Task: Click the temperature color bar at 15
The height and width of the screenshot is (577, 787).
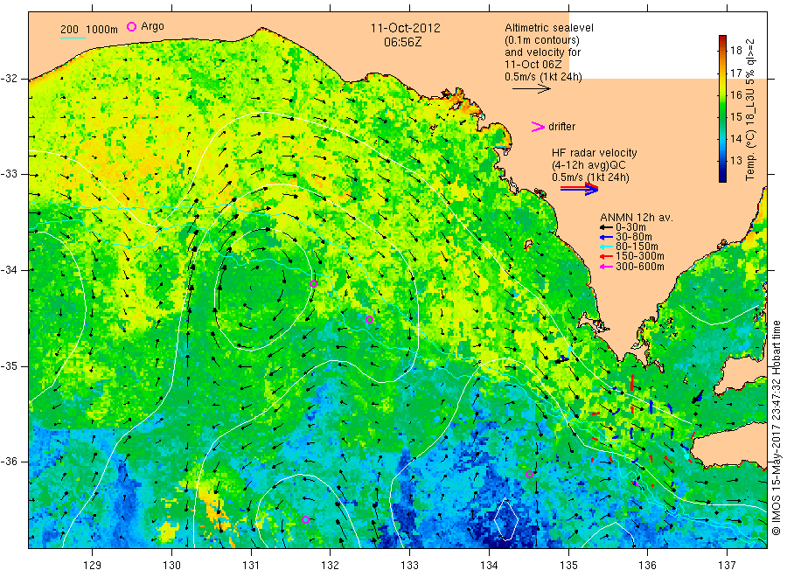Action: tap(722, 116)
